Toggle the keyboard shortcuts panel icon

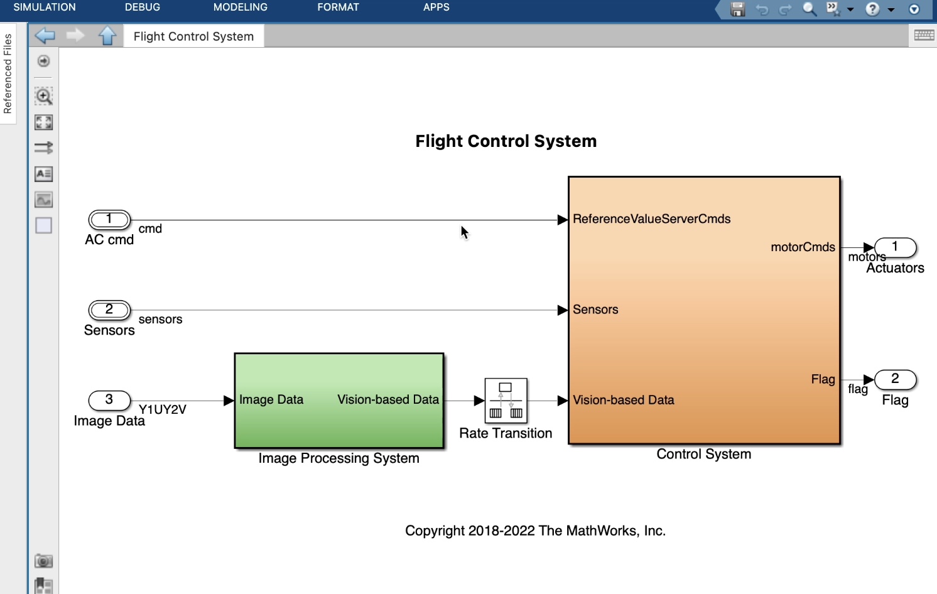click(924, 36)
